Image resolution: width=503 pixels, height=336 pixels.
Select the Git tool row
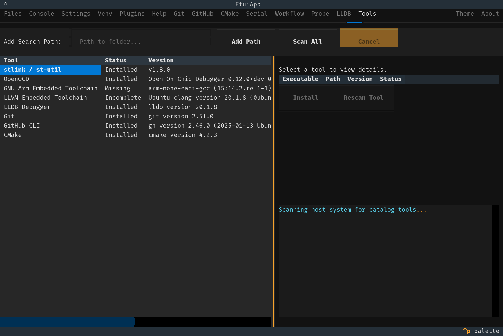[136, 116]
